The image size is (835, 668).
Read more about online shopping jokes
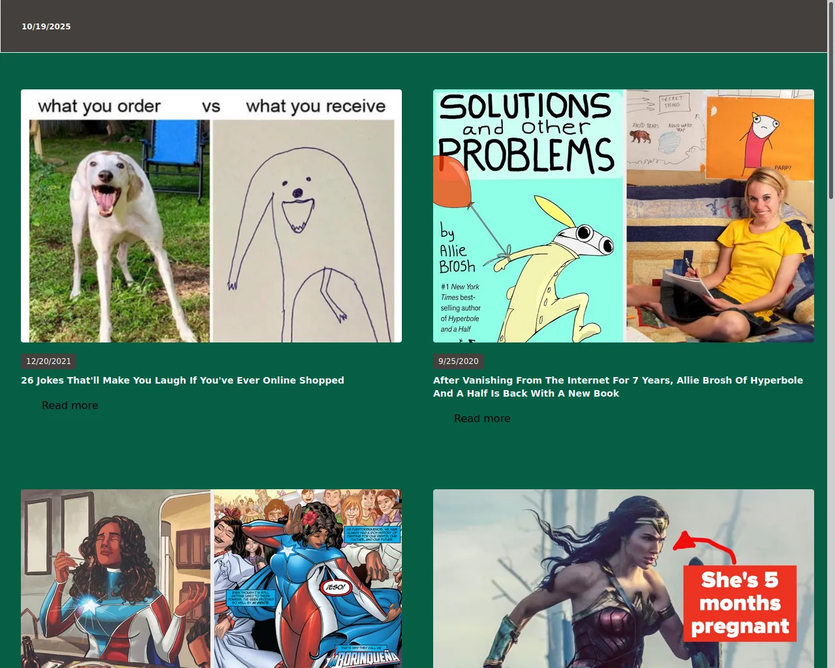coord(70,405)
